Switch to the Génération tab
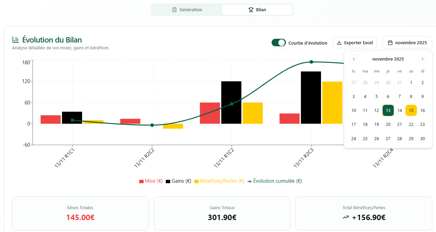This screenshot has height=232, width=436. click(187, 10)
